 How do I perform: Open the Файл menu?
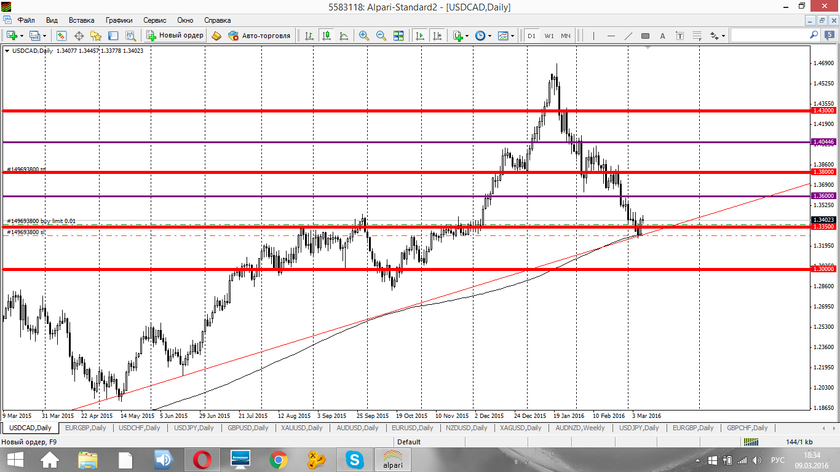26,20
